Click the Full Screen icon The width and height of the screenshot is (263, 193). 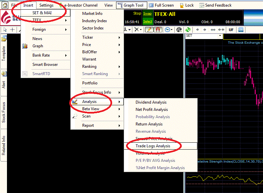pyautogui.click(x=151, y=5)
